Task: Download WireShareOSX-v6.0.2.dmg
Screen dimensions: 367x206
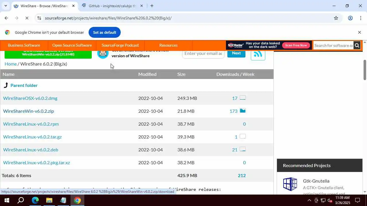Action: (30, 98)
